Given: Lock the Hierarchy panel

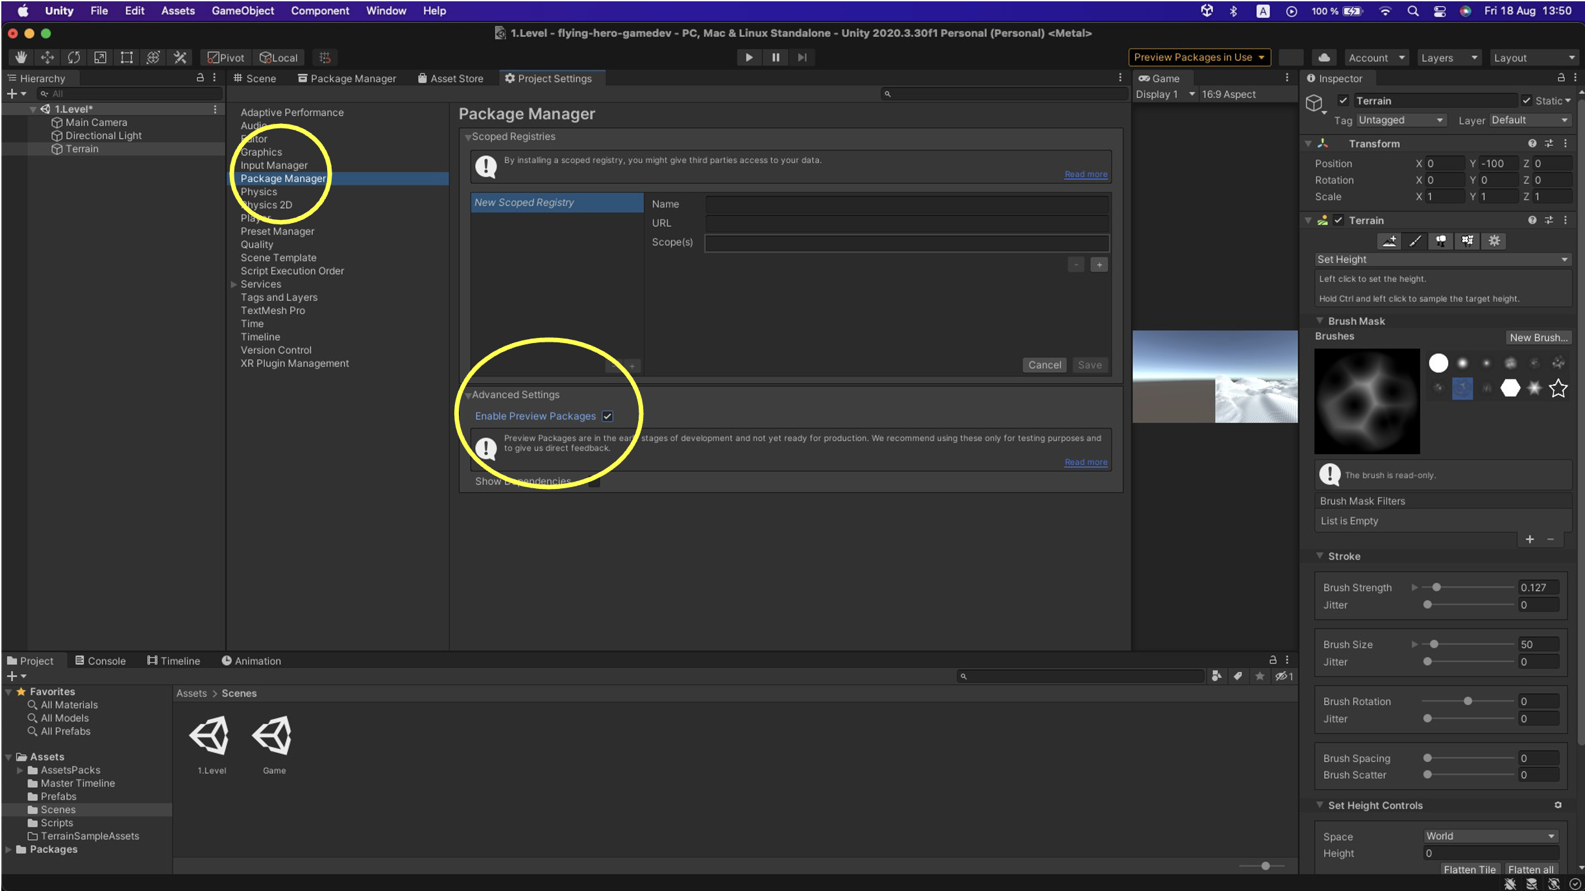Looking at the screenshot, I should [x=200, y=78].
